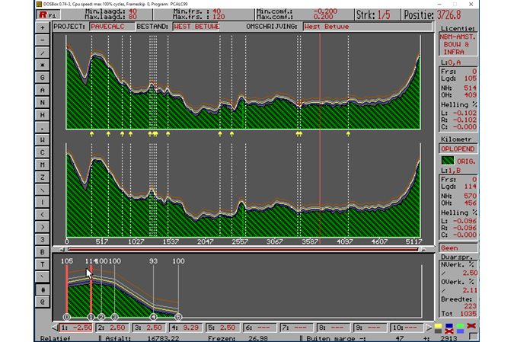The image size is (514, 342).
Task: Click the minus (−) toolbar button
Action: 43,40
